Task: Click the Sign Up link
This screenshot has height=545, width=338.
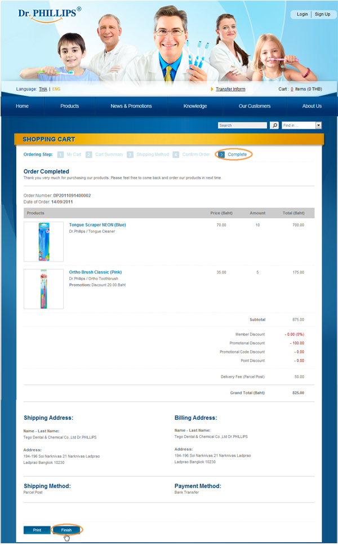Action: click(x=322, y=14)
